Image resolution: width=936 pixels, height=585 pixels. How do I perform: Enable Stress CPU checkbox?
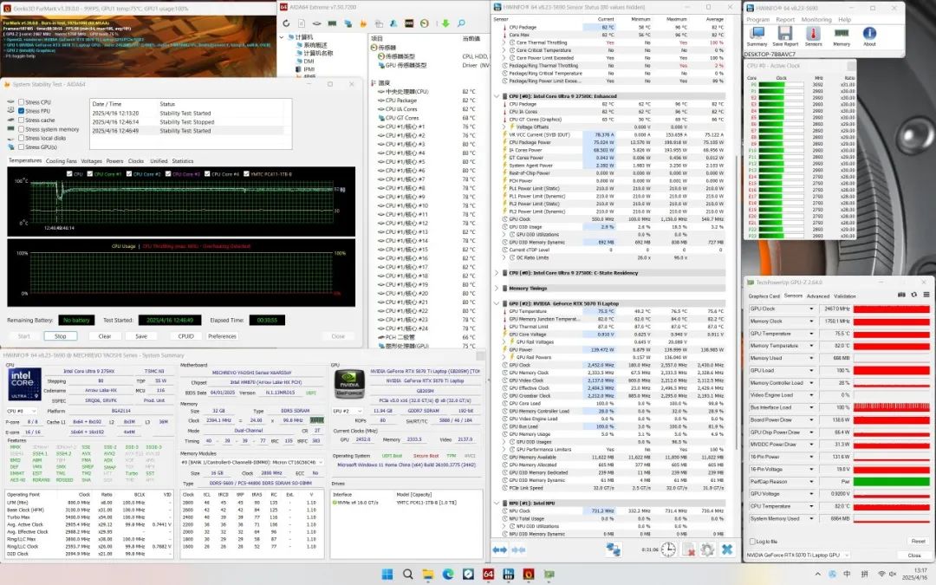pos(22,102)
